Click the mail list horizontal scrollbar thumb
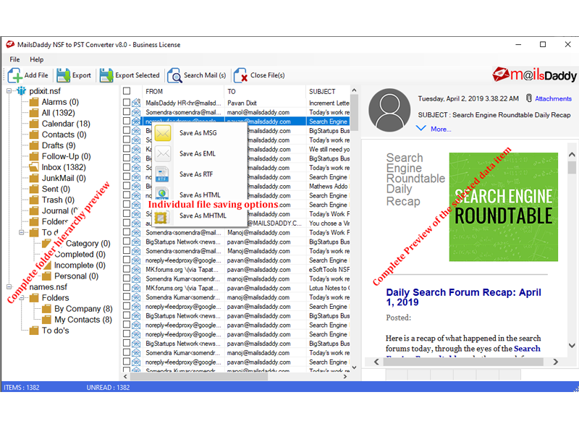This screenshot has width=579, height=434. click(x=199, y=376)
